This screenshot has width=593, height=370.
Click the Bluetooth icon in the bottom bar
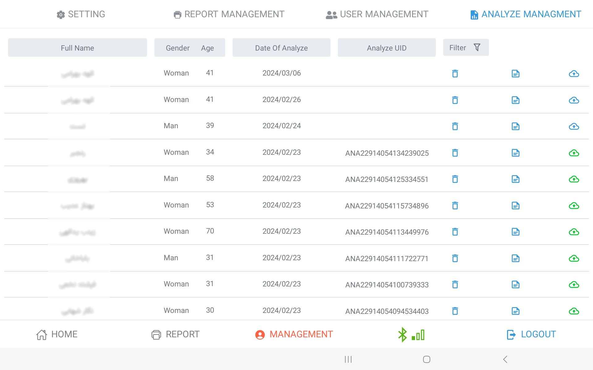click(x=402, y=334)
